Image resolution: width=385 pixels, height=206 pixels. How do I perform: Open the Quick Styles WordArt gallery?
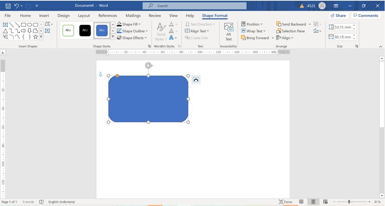click(x=161, y=32)
